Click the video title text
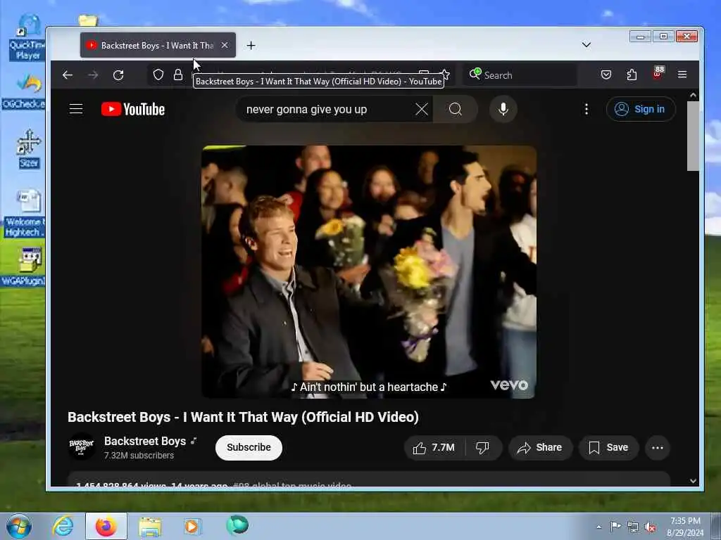Screen dimensions: 721x540 click(x=243, y=417)
